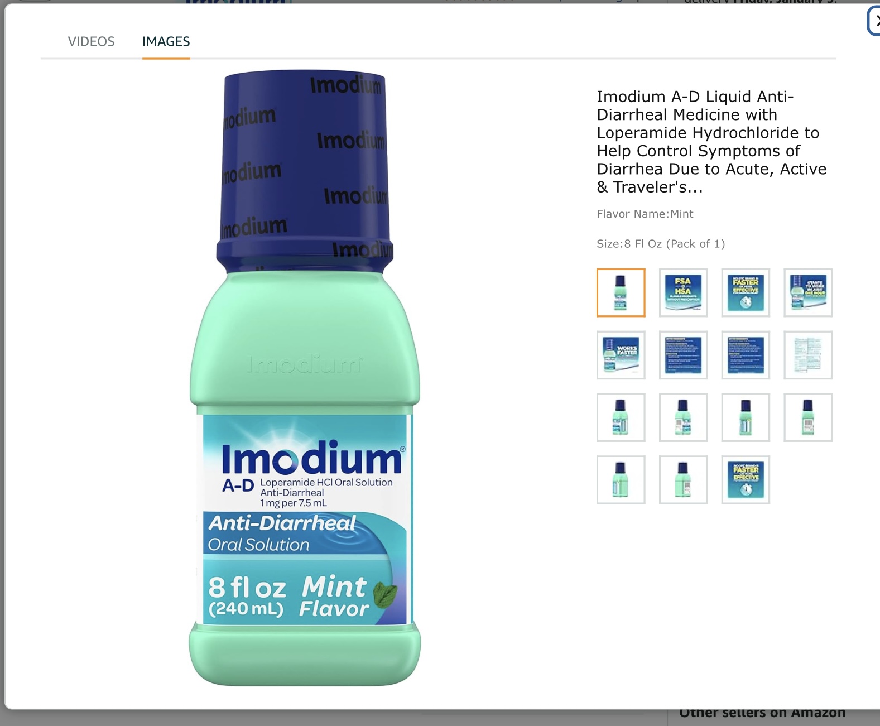Open the last Faster Effective thumbnail
The height and width of the screenshot is (726, 880).
point(746,480)
